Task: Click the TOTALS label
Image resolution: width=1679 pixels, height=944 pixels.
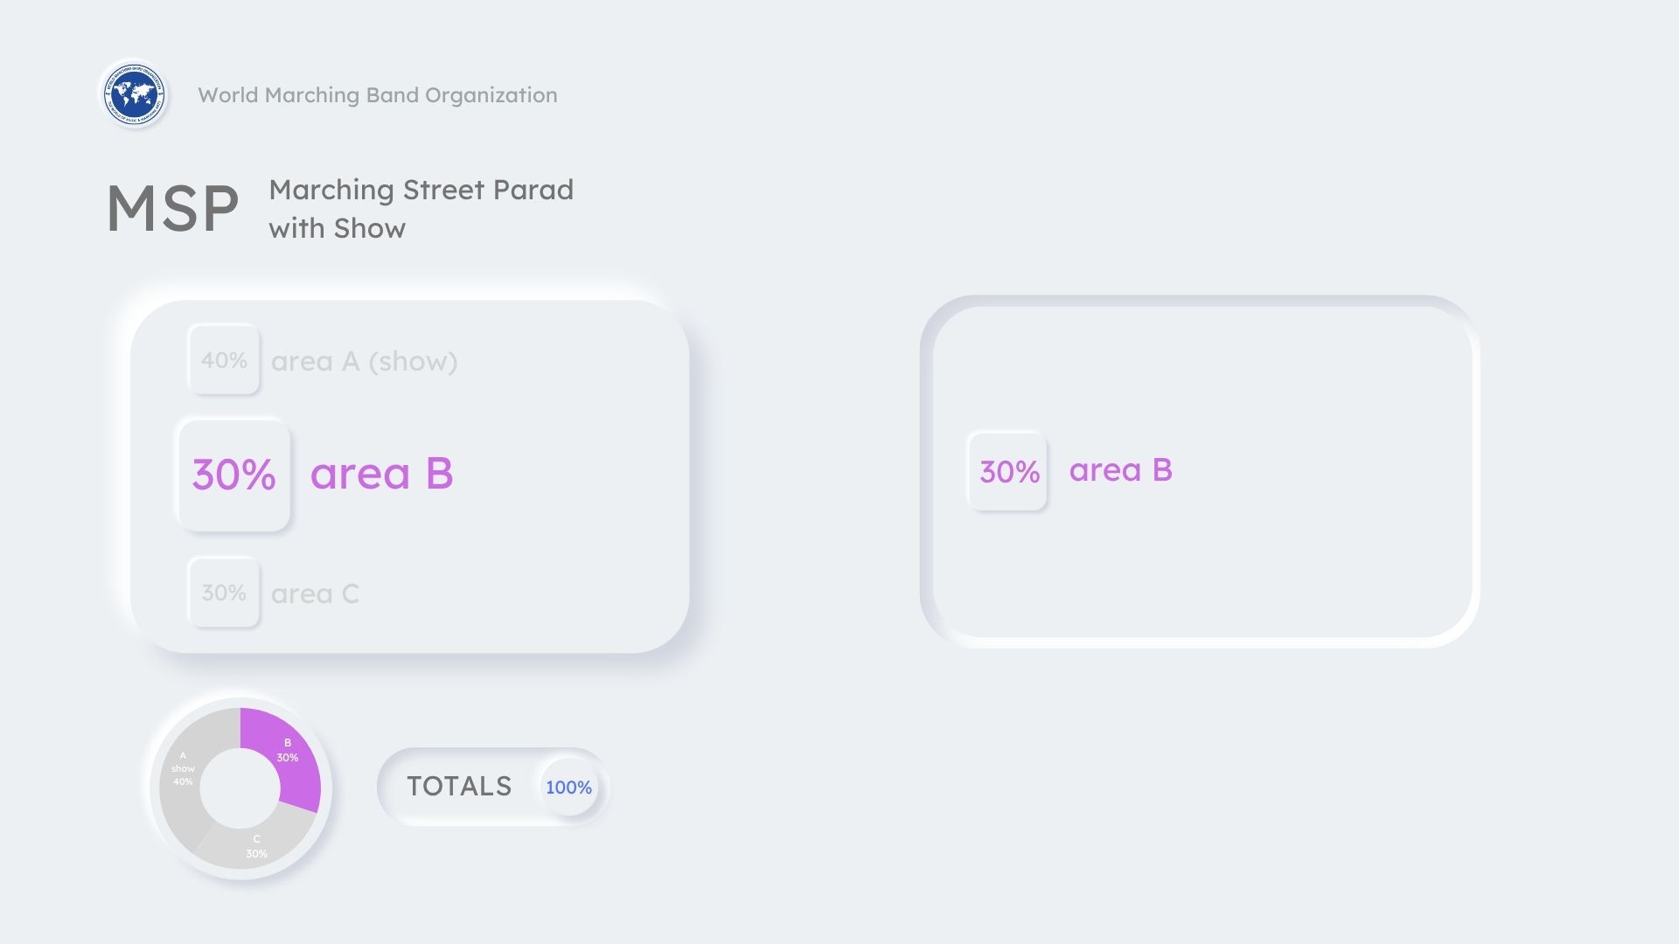Action: (459, 787)
